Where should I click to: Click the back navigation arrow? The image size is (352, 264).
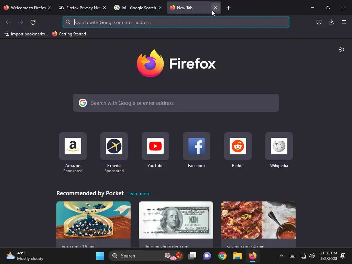[8, 22]
